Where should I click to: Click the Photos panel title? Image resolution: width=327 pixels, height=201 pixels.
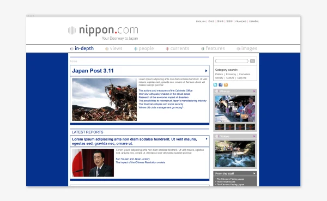225,91
